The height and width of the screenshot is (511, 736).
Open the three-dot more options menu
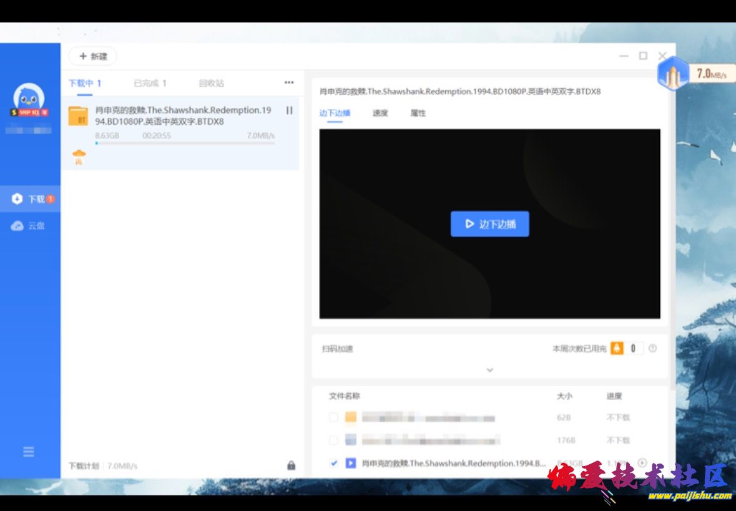point(288,82)
